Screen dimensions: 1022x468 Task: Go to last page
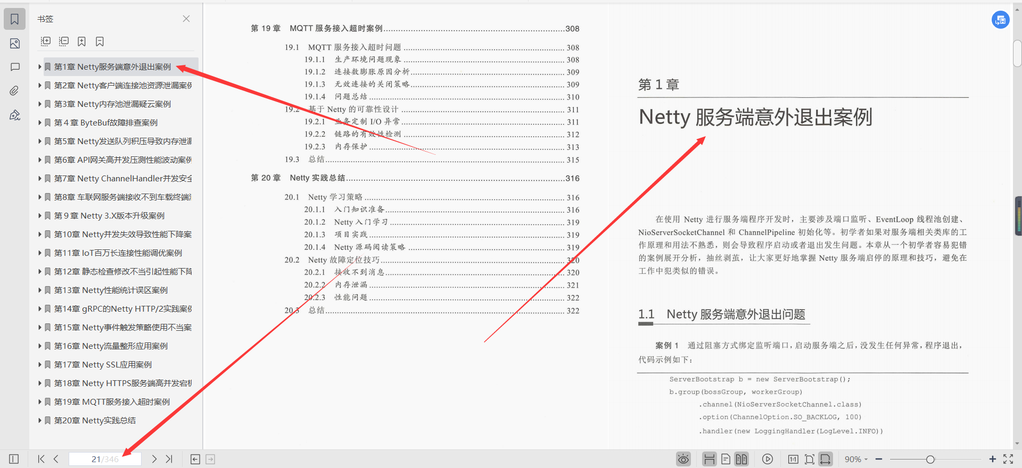[x=169, y=459]
